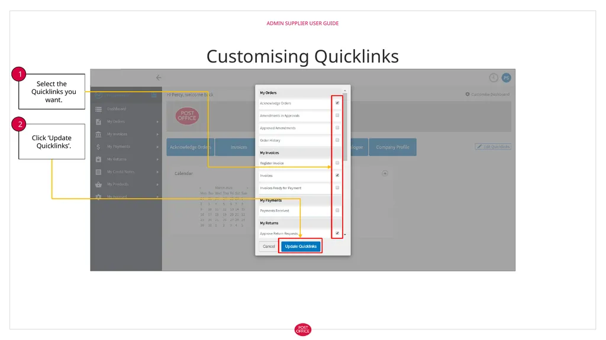Viewport: 606px width, 340px height.
Task: Expand the My Orders sidebar chevron
Action: click(x=157, y=122)
